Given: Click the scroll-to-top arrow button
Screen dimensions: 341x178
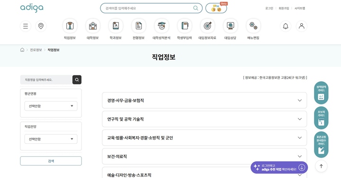Looking at the screenshot, I should [321, 166].
